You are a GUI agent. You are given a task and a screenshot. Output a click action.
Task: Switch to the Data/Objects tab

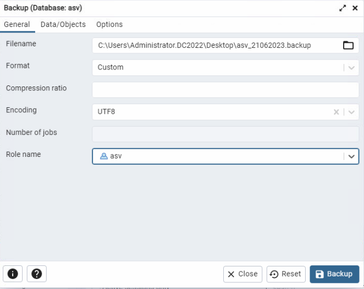tap(63, 25)
